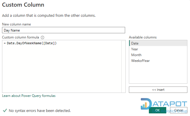This screenshot has width=190, height=116.
Task: Click the New column name label
Action: [x=16, y=24]
